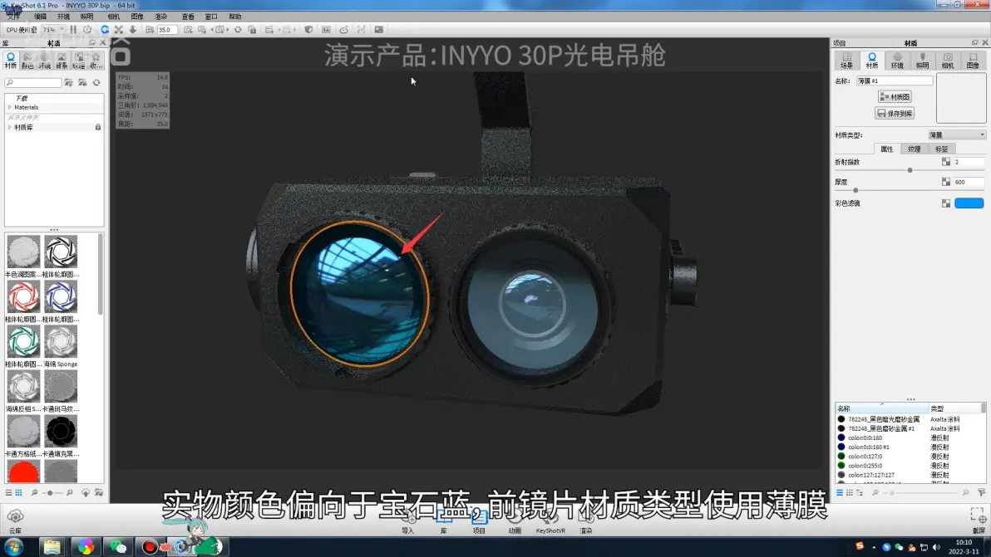Click the texture checker icon beside 厚度
This screenshot has height=557, width=991.
946,182
